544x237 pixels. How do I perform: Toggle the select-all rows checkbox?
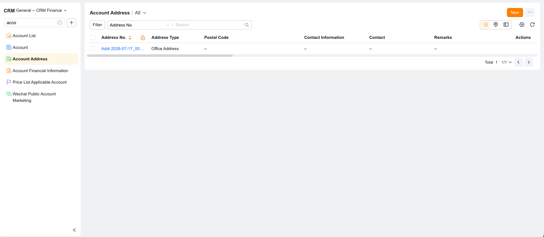click(x=93, y=37)
